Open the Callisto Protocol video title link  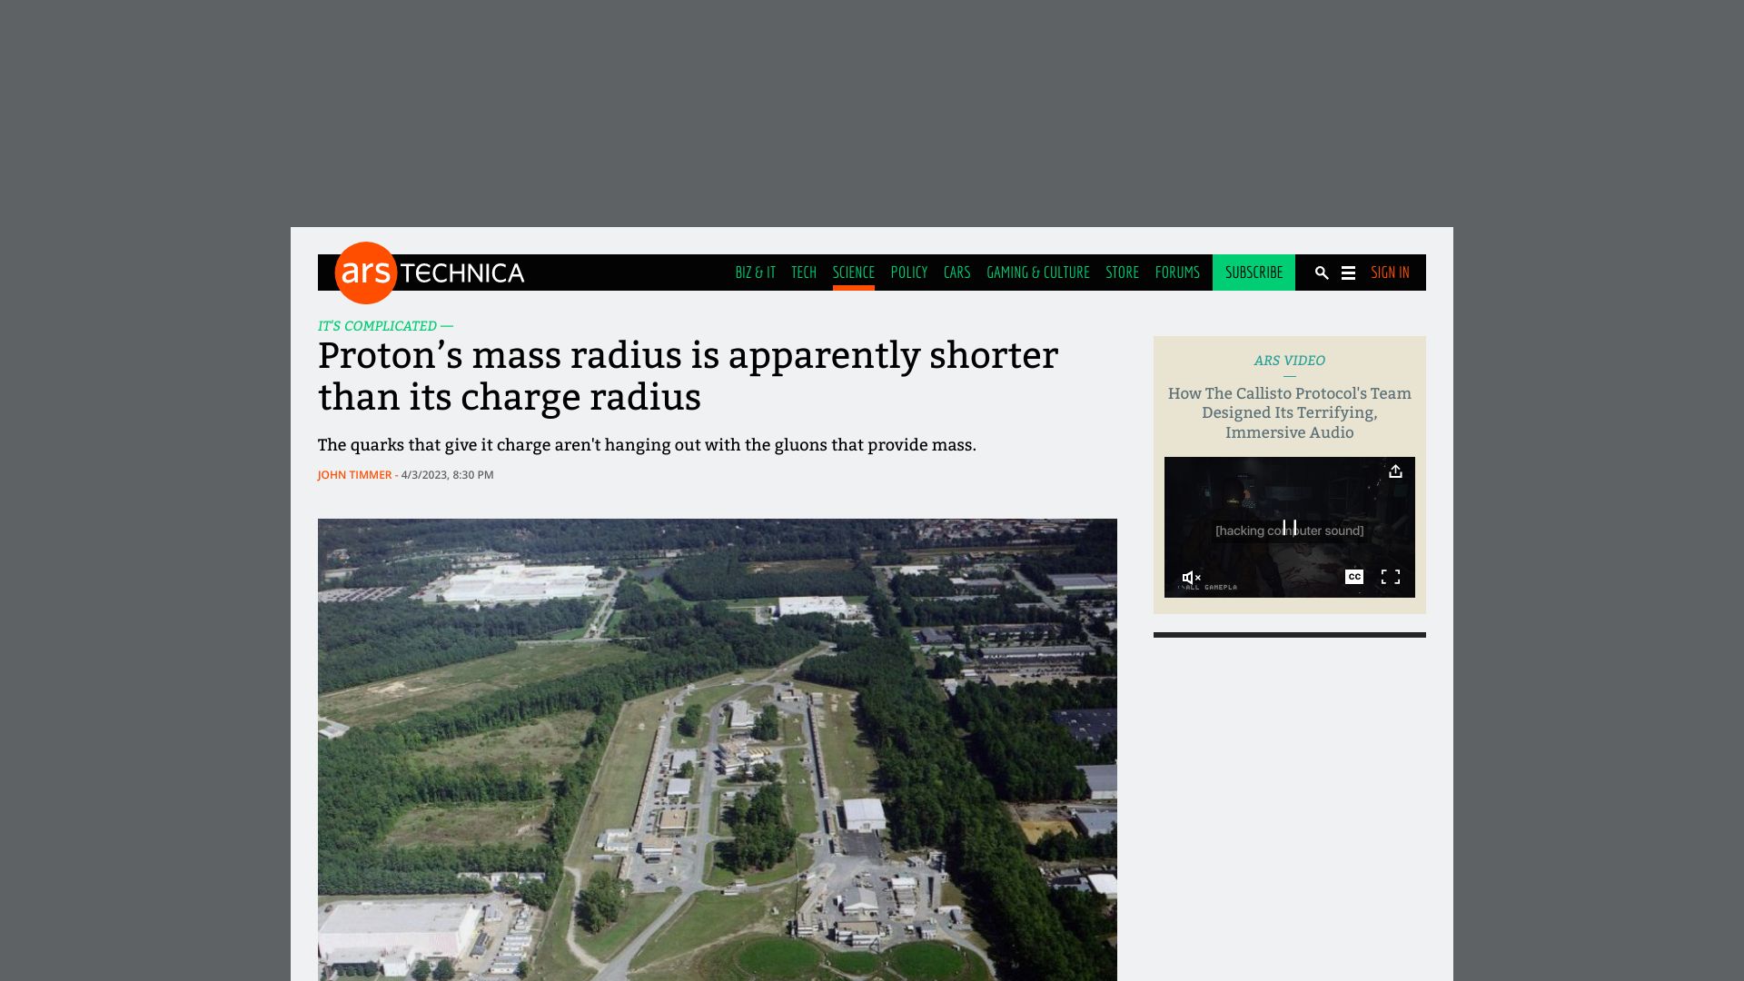click(x=1289, y=412)
